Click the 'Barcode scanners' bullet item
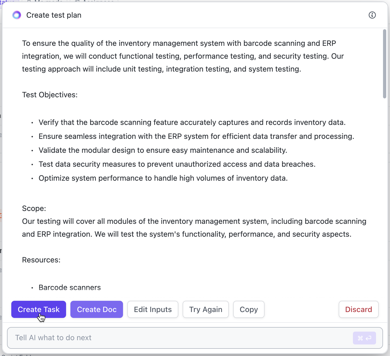The height and width of the screenshot is (356, 390). point(70,288)
